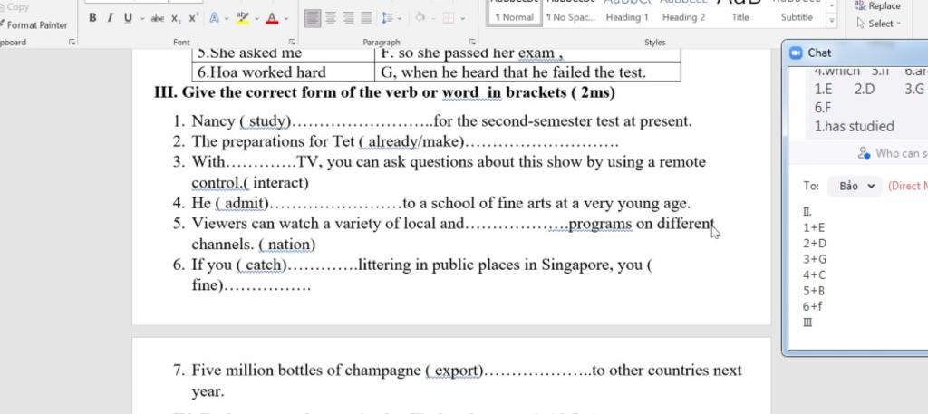Click word 'catch' in question 6
Image resolution: width=928 pixels, height=414 pixels.
pyautogui.click(x=264, y=265)
